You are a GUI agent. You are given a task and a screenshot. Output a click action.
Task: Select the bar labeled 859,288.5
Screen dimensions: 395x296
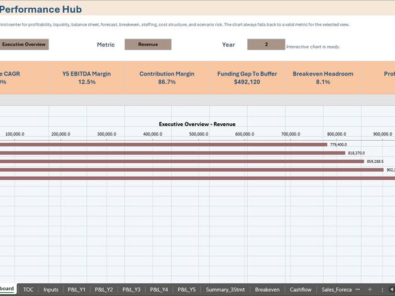coord(182,162)
